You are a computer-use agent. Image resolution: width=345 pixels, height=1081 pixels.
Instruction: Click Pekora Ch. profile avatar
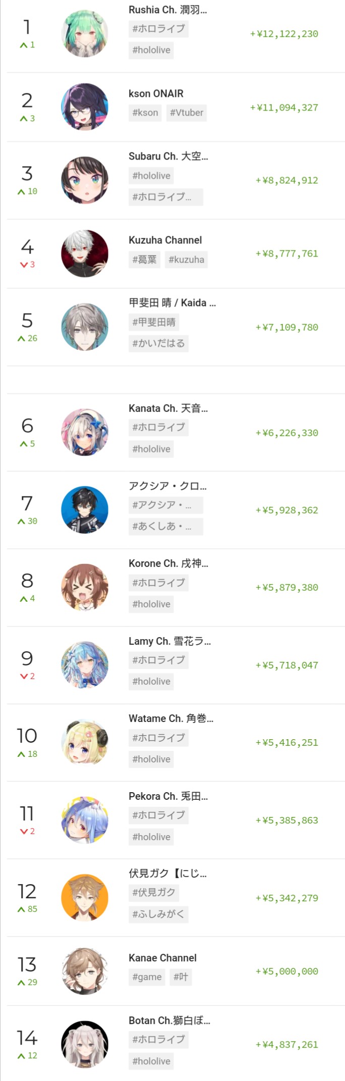85,820
